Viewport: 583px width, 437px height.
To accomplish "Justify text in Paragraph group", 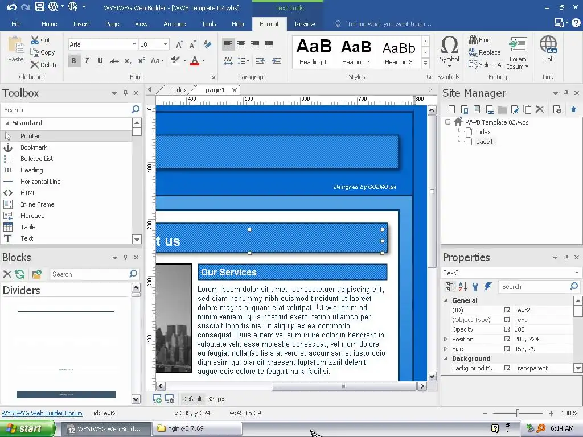I will 269,44.
